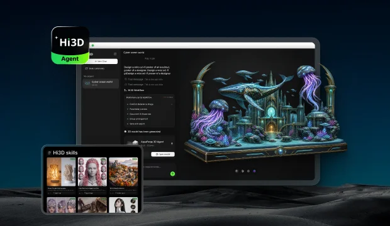The height and width of the screenshot is (226, 390).
Task: Open the pink-haired bust skill thumbnail
Action: point(92,172)
